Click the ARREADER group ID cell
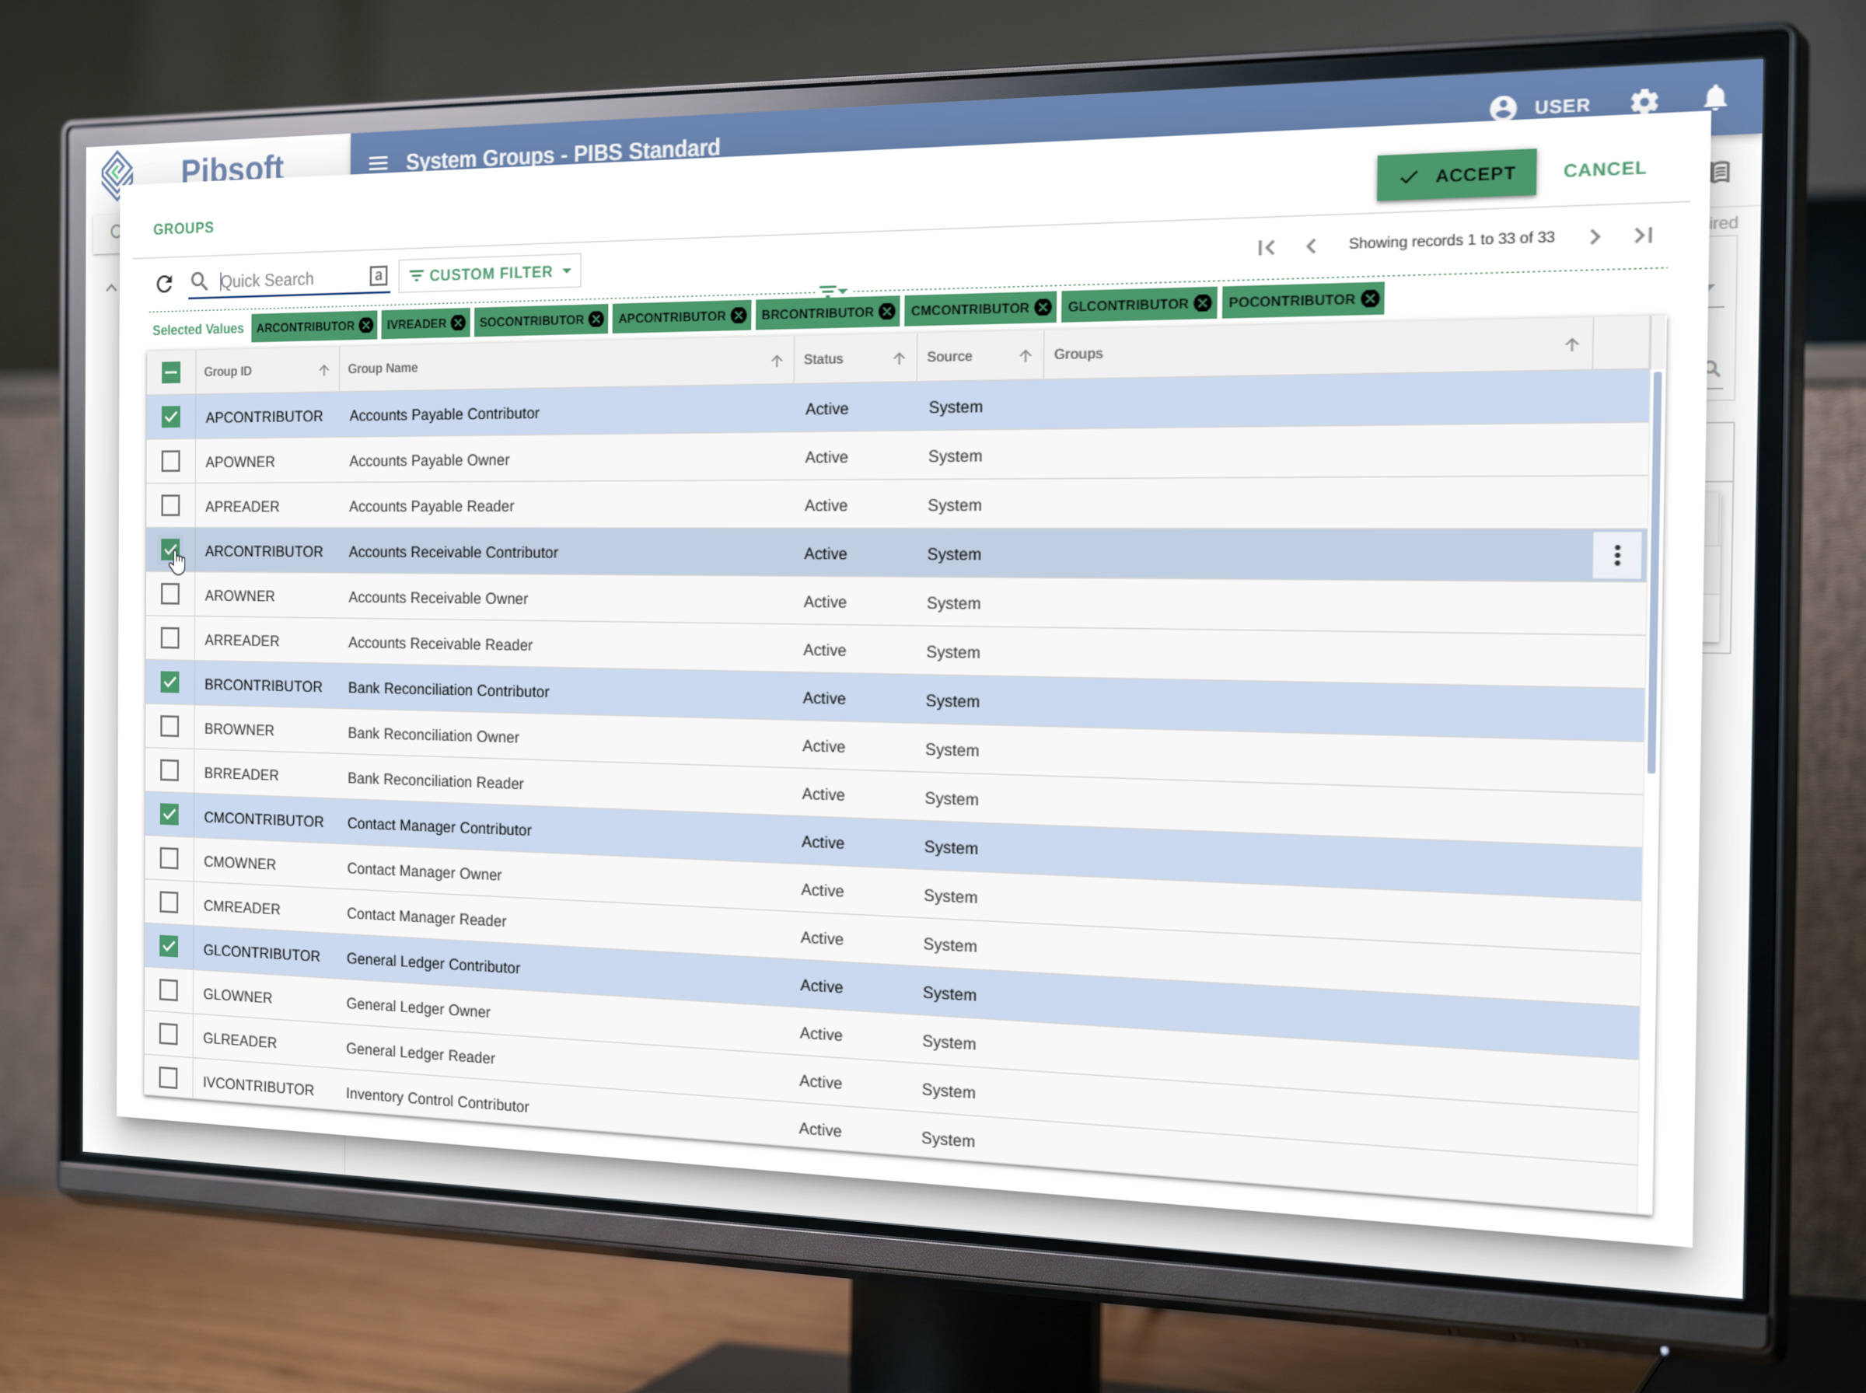Viewport: 1866px width, 1393px height. point(241,641)
